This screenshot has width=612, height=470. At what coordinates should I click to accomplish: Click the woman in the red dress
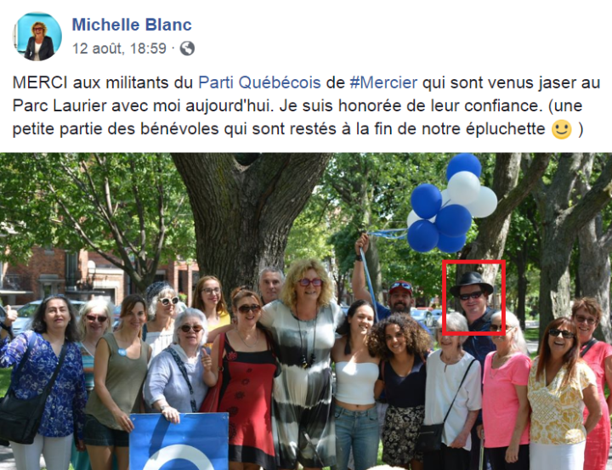(245, 379)
